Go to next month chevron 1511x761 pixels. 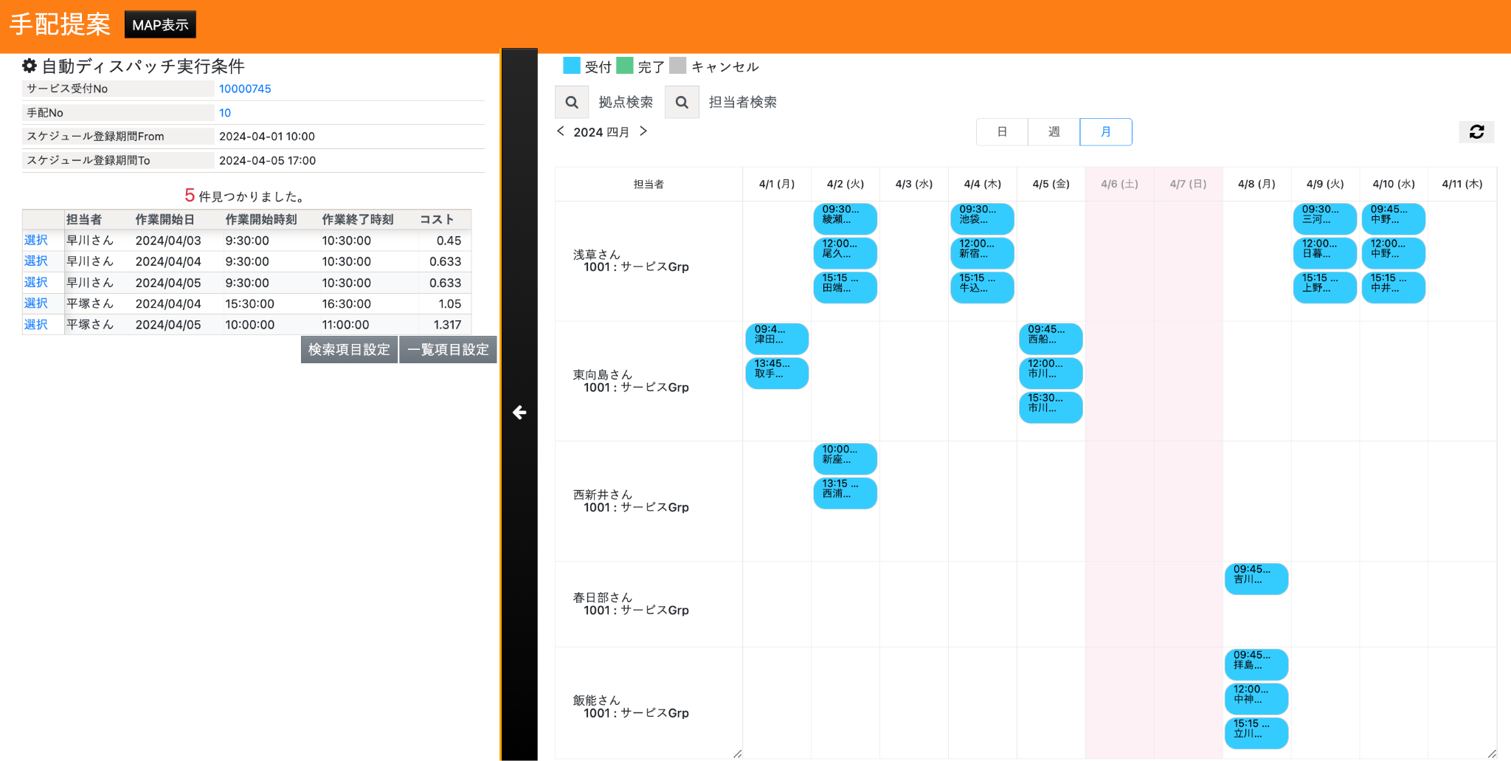(x=643, y=131)
